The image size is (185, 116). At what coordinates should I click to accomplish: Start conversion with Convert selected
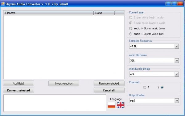coord(18,90)
